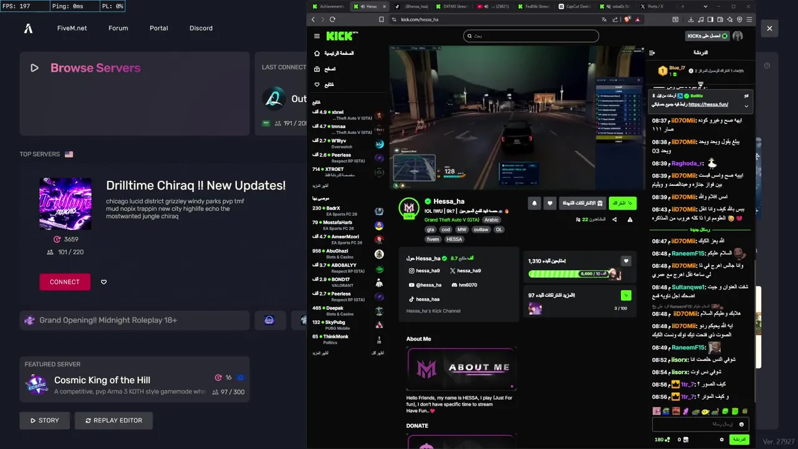Reload the page in the browser
This screenshot has width=798, height=449.
[x=332, y=19]
